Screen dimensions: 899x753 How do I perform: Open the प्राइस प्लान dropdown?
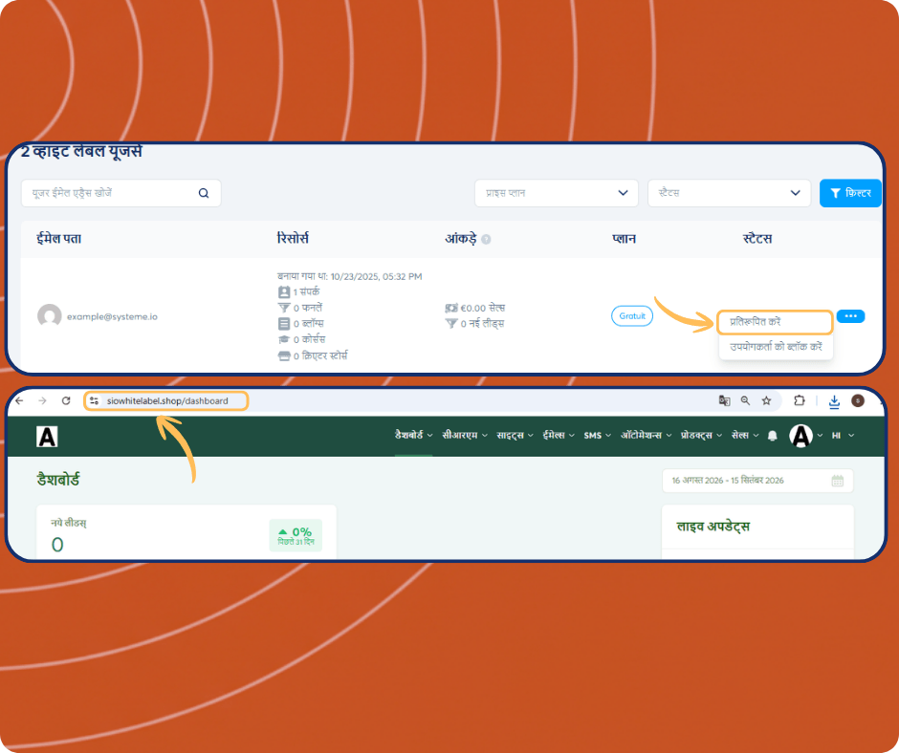tap(557, 193)
